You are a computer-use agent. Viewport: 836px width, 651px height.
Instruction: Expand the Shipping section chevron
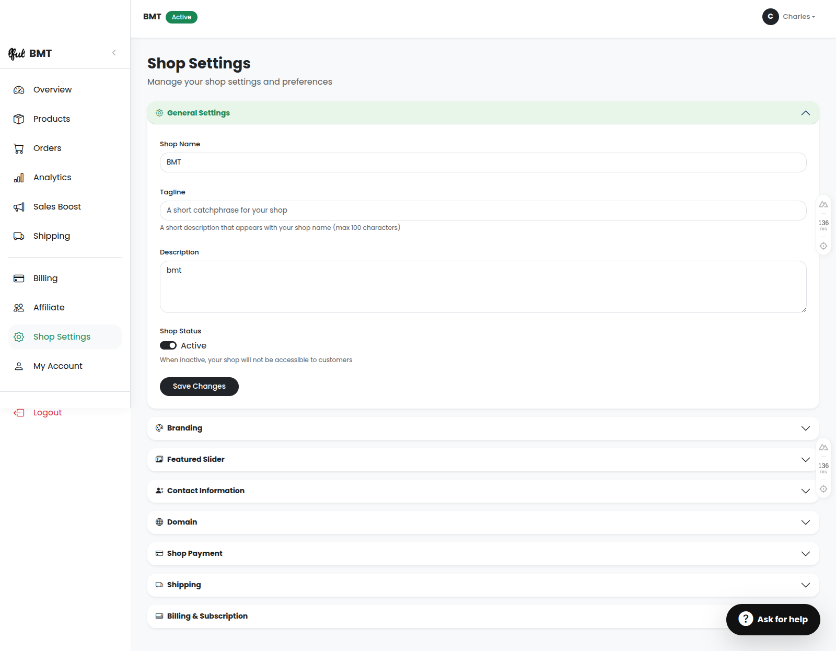(806, 585)
